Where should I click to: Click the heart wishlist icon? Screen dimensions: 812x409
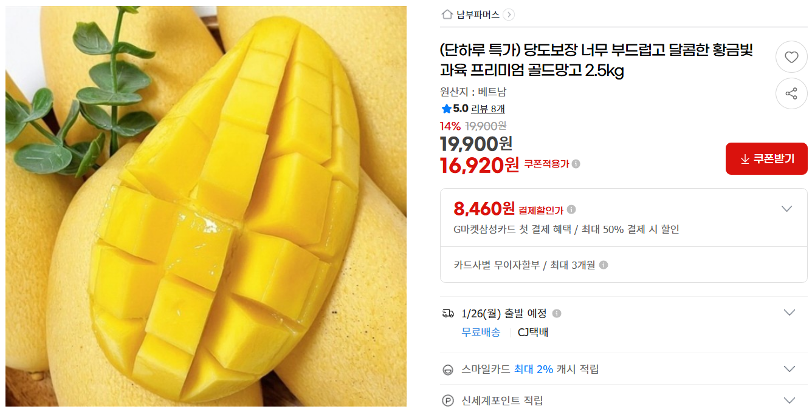click(x=791, y=57)
